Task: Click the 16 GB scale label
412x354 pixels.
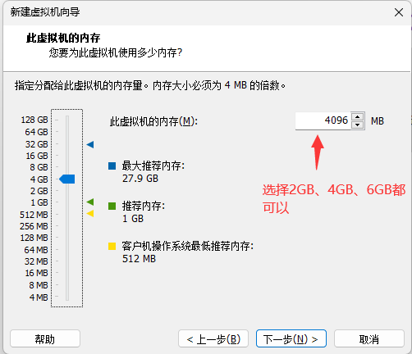Action: pyautogui.click(x=37, y=156)
